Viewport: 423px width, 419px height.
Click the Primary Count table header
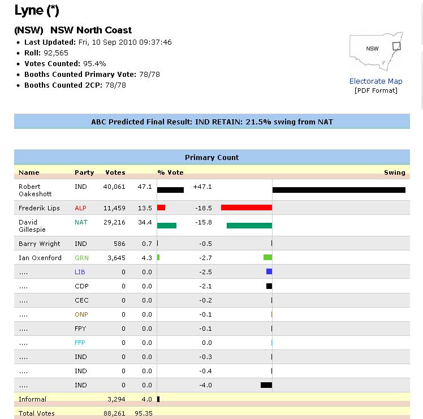212,157
